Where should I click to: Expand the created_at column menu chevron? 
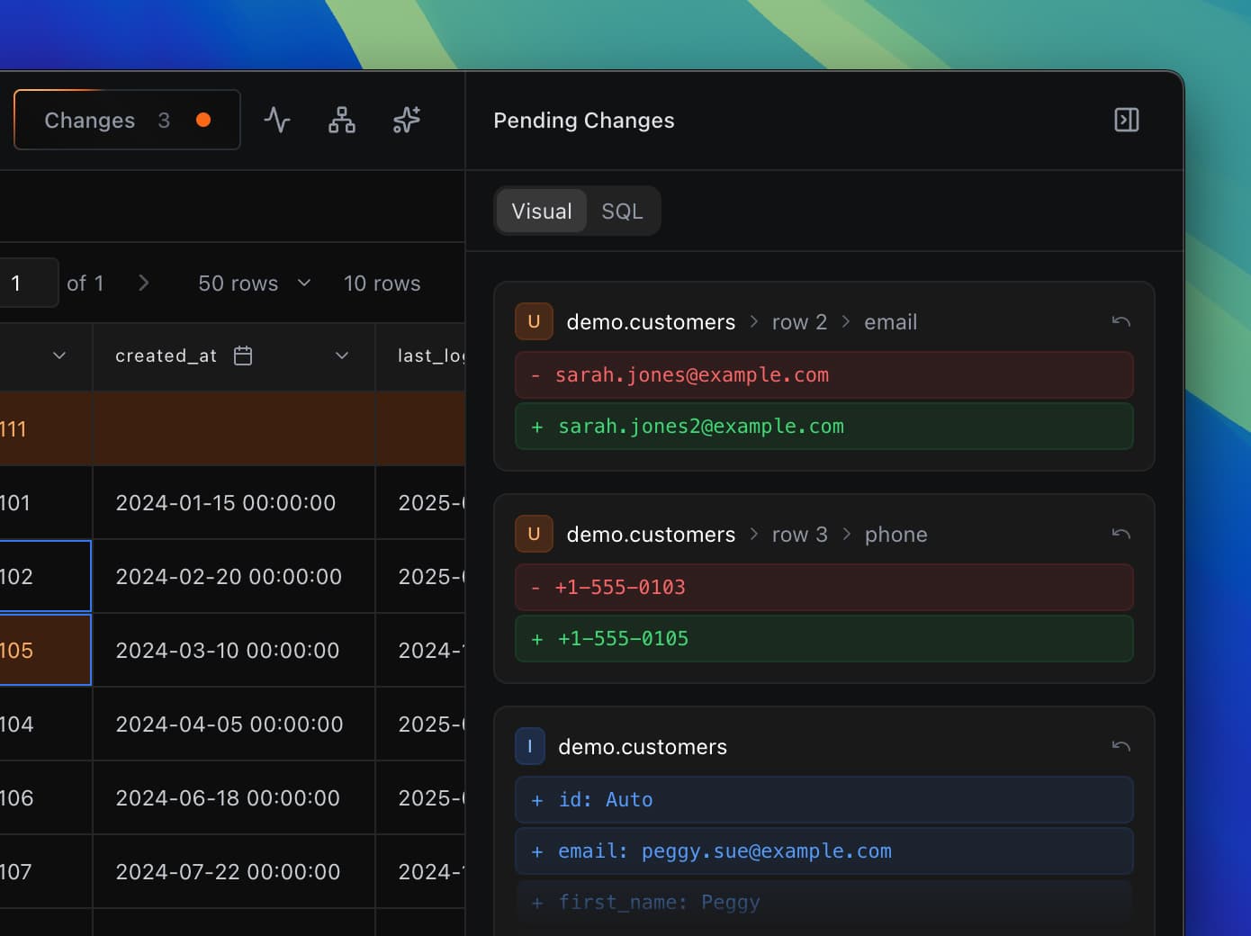pos(342,355)
